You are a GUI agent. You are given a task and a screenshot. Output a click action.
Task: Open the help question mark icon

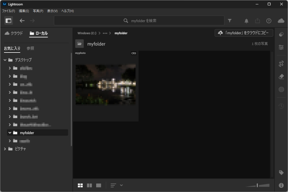click(269, 21)
